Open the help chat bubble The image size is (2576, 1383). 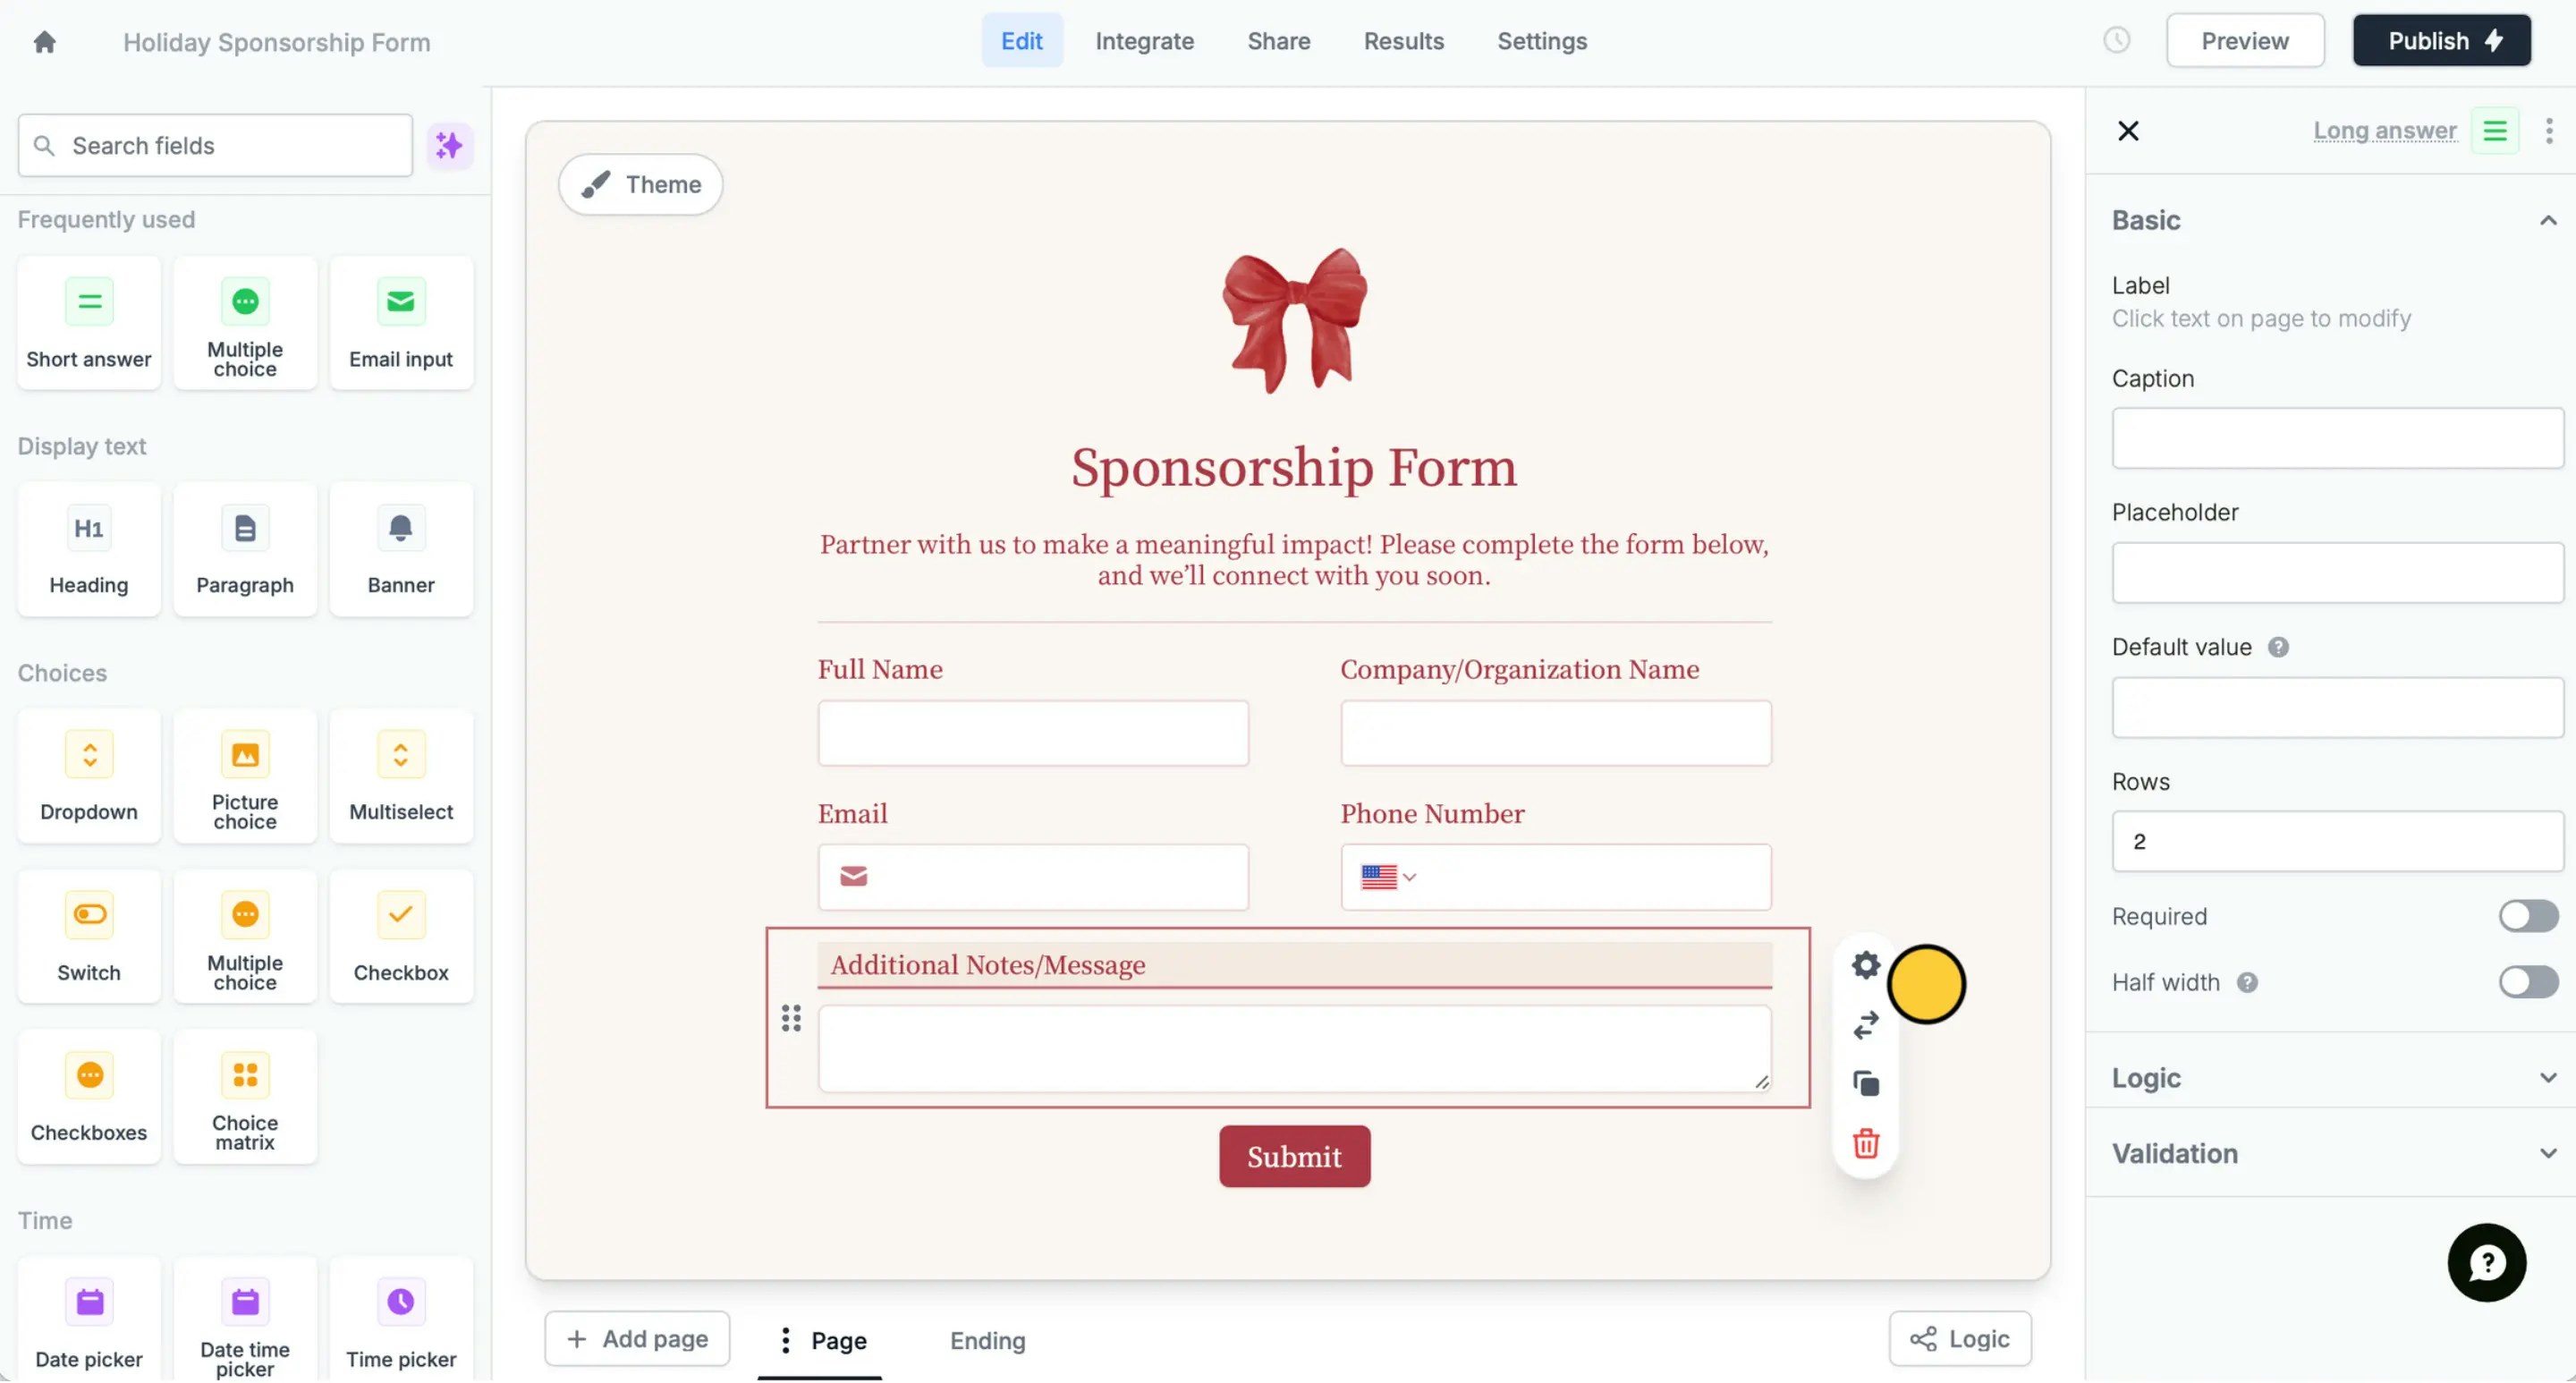[x=2486, y=1263]
